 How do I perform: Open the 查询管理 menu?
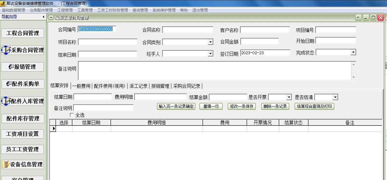click(140, 10)
